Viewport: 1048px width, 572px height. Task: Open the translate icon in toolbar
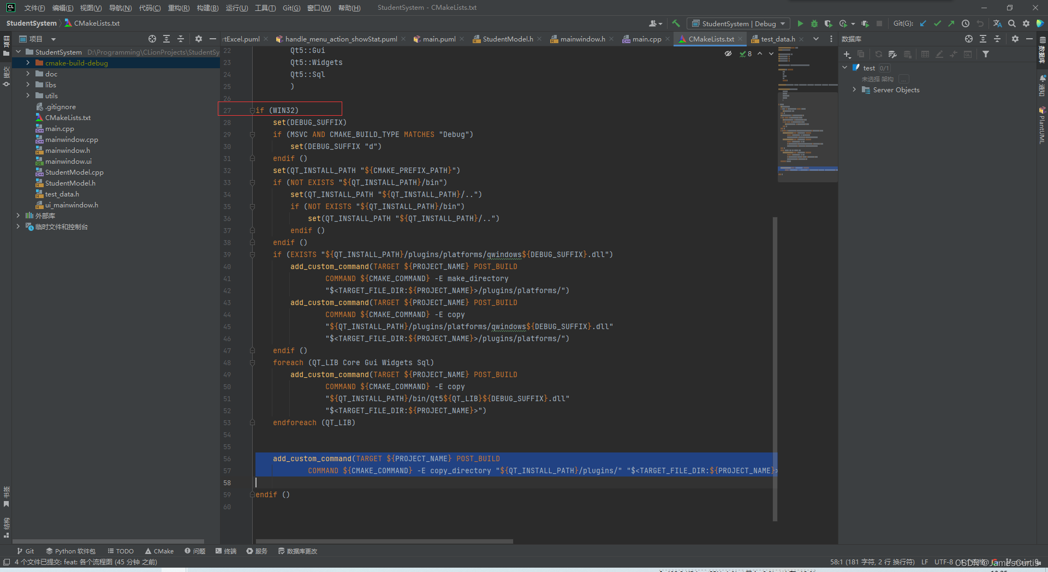coord(997,23)
